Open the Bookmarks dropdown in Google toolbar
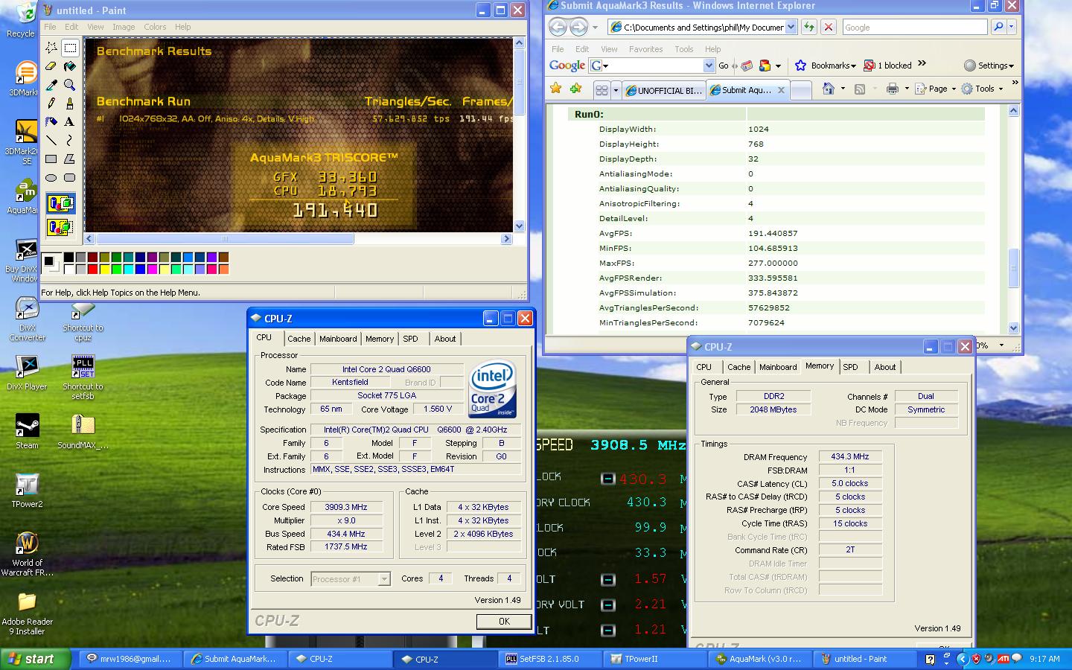This screenshot has width=1072, height=670. (x=826, y=66)
